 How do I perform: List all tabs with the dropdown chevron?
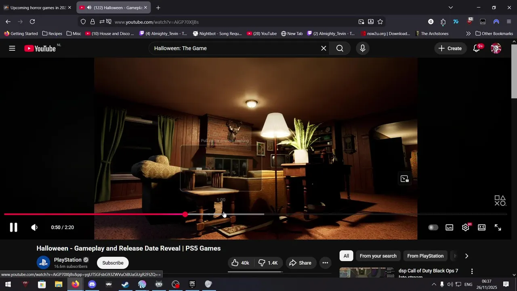point(451,8)
